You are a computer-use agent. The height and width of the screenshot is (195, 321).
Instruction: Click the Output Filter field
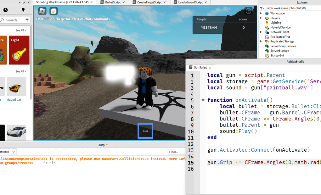coord(177,152)
